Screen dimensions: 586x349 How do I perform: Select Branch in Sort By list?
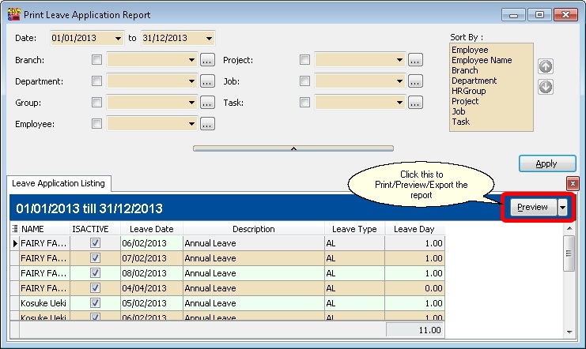pos(464,70)
